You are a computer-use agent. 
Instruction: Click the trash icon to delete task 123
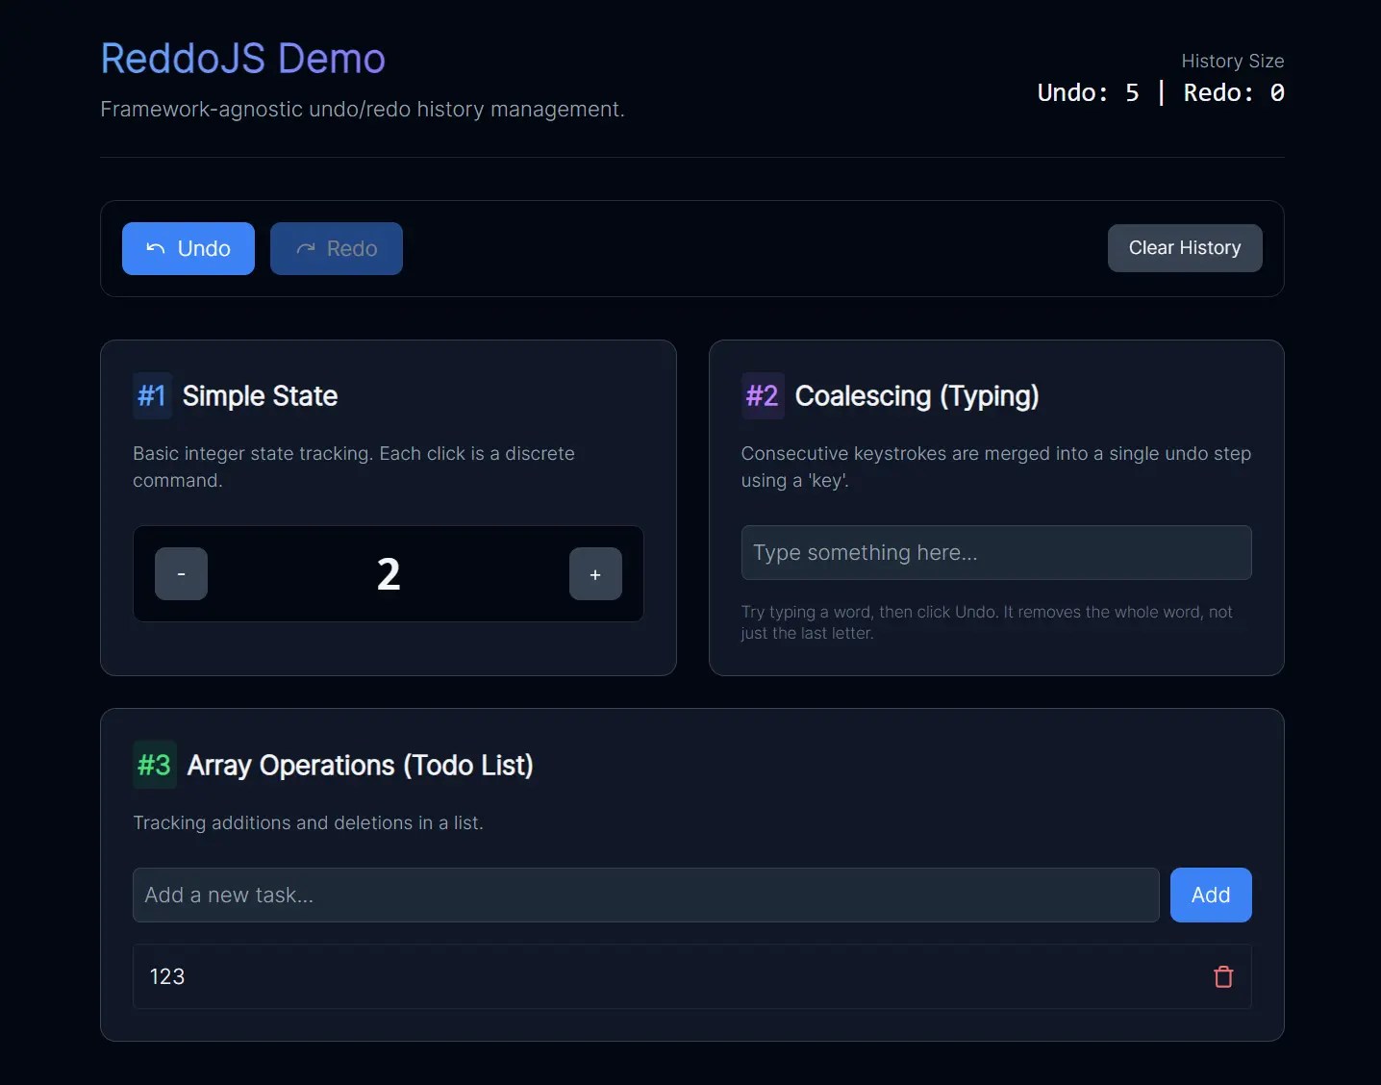coord(1222,976)
